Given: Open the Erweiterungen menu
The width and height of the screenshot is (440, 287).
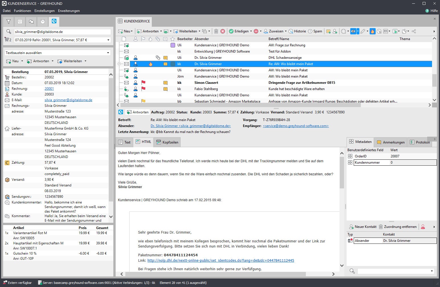Looking at the screenshot, I should [x=69, y=11].
